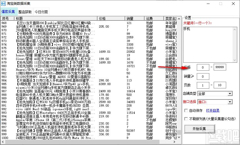Select row 970 JXD直板老人机

[x=89, y=30]
